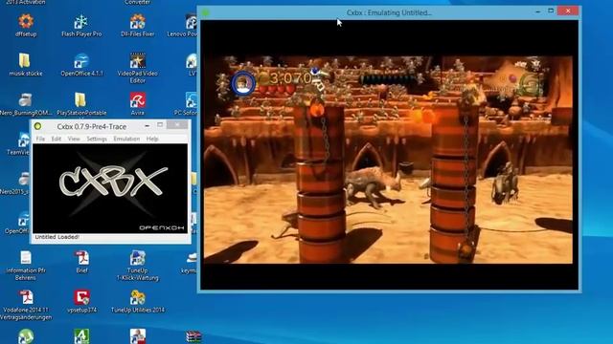Open Help menu in Cxbx window
This screenshot has height=344, width=613.
pyautogui.click(x=152, y=139)
